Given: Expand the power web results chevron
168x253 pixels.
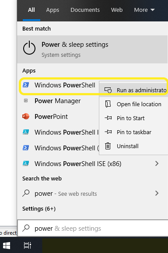Looking at the screenshot, I should [x=157, y=193].
